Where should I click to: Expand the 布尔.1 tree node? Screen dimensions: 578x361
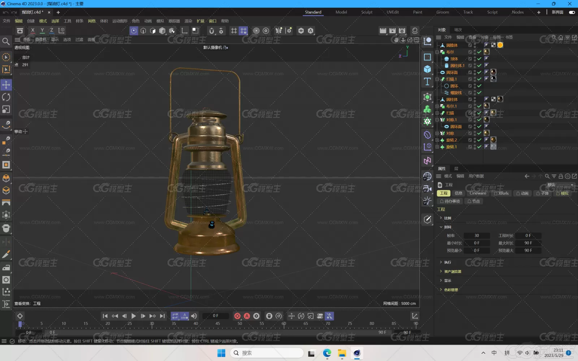coord(437,106)
